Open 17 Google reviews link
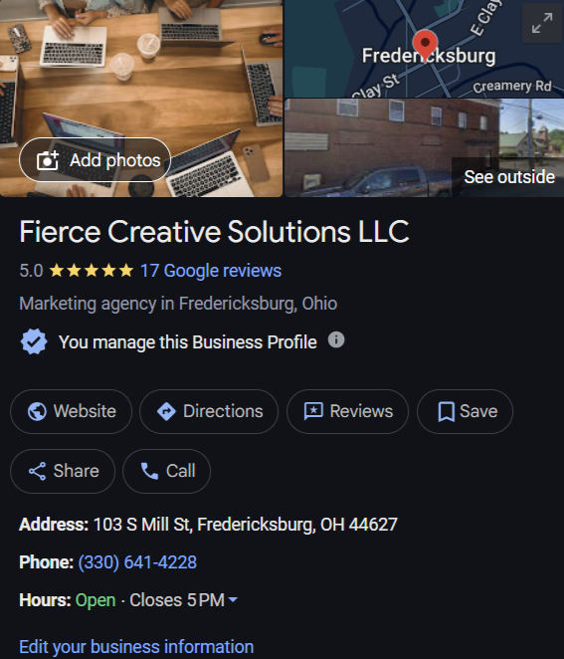The width and height of the screenshot is (564, 659). [x=211, y=271]
